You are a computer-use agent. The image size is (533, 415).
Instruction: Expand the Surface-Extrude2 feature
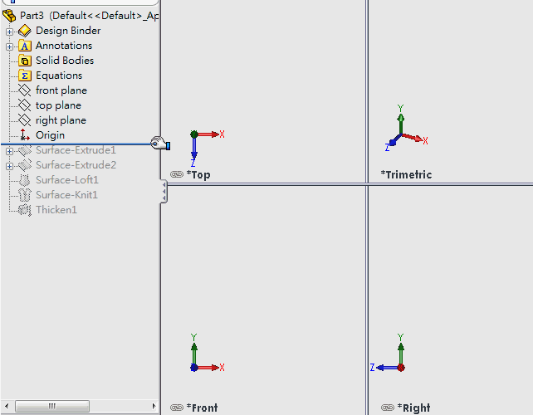click(x=9, y=166)
